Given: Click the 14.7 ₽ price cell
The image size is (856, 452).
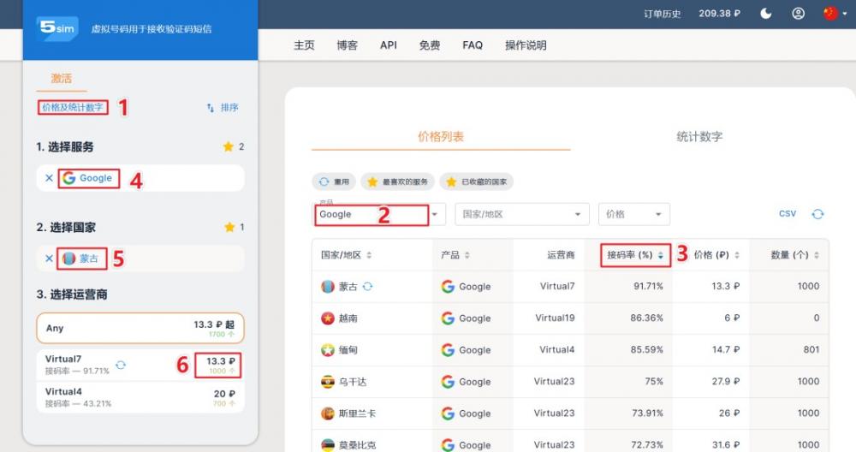Looking at the screenshot, I should coord(726,349).
